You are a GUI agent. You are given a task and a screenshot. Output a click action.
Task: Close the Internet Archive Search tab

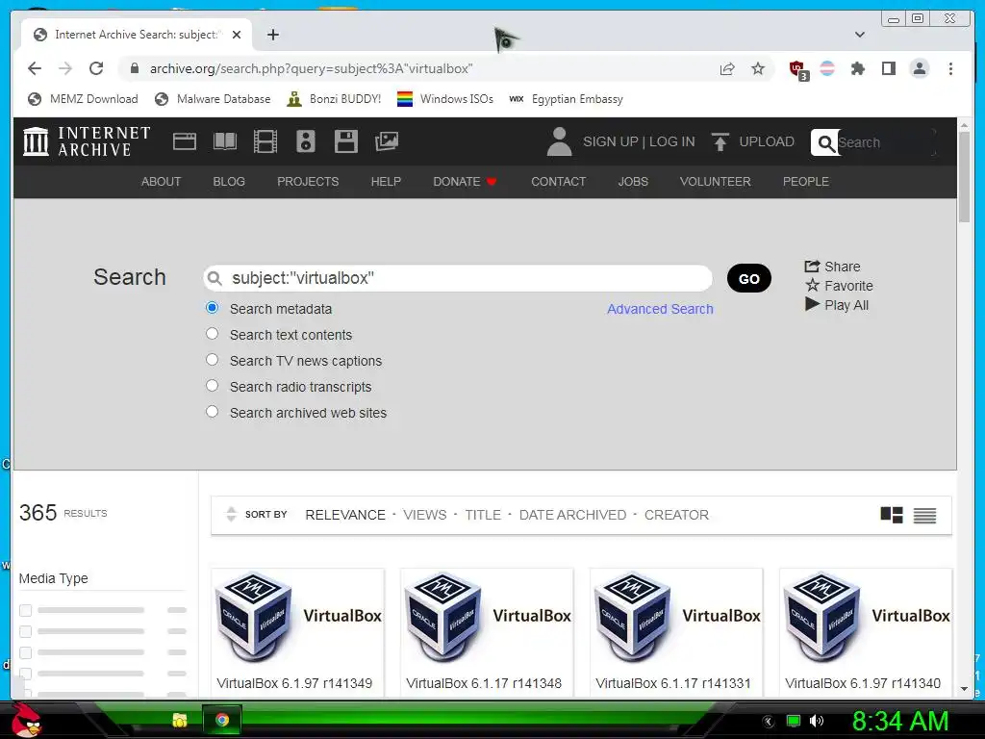point(237,35)
